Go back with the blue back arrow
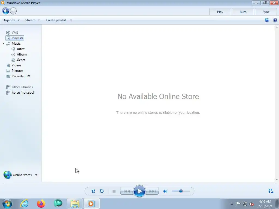The height and width of the screenshot is (209, 279). (x=6, y=11)
